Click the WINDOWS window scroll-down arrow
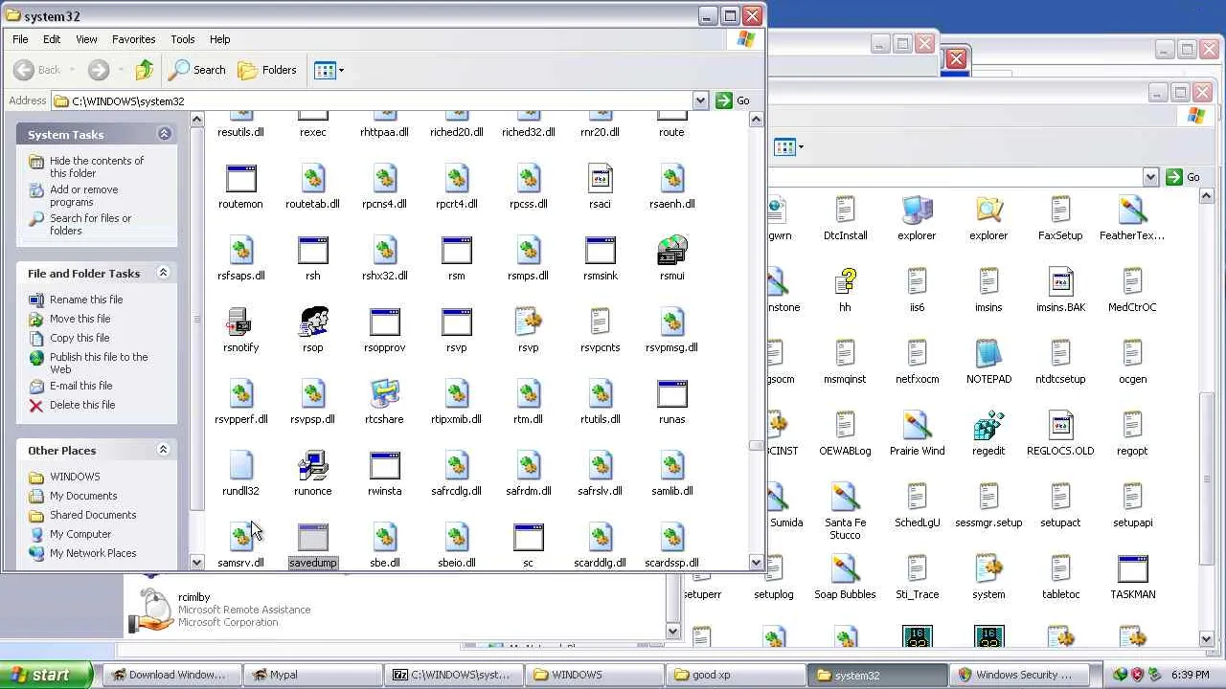 coord(1207,638)
